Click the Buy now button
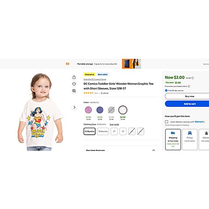Viewport: 209px width, 209px height. point(187,96)
